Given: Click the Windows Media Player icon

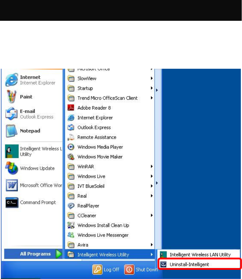Looking at the screenshot, I should [x=71, y=147].
